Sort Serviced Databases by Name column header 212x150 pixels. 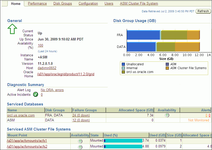(x=12, y=110)
